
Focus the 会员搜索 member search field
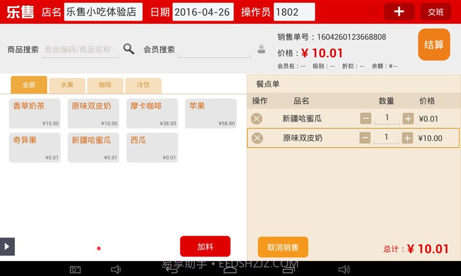pyautogui.click(x=214, y=51)
